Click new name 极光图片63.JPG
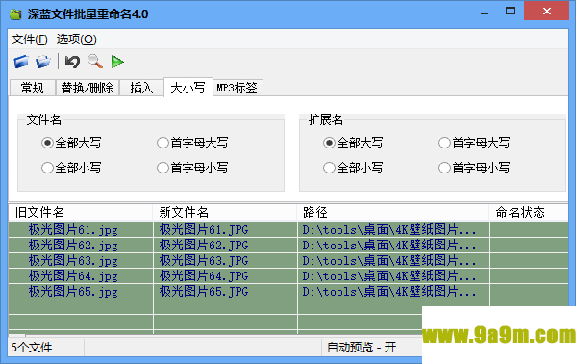 coord(204,261)
